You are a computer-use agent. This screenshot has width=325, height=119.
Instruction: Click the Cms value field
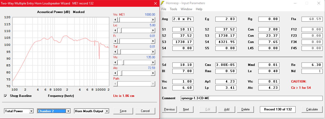click(226, 65)
